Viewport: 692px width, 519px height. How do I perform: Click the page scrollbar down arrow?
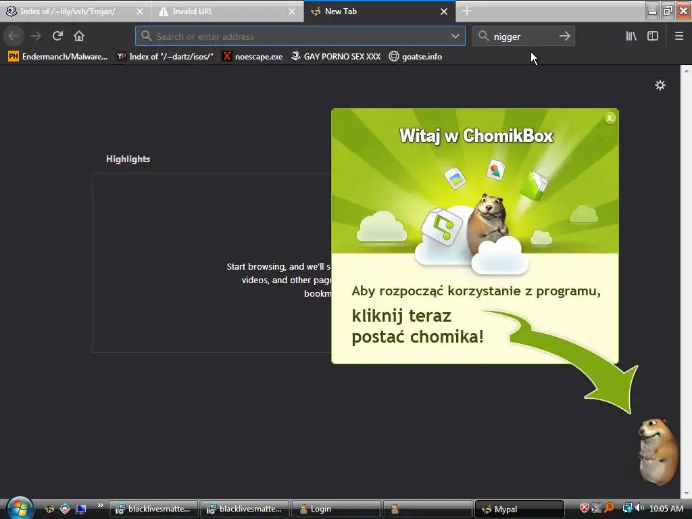(x=687, y=493)
